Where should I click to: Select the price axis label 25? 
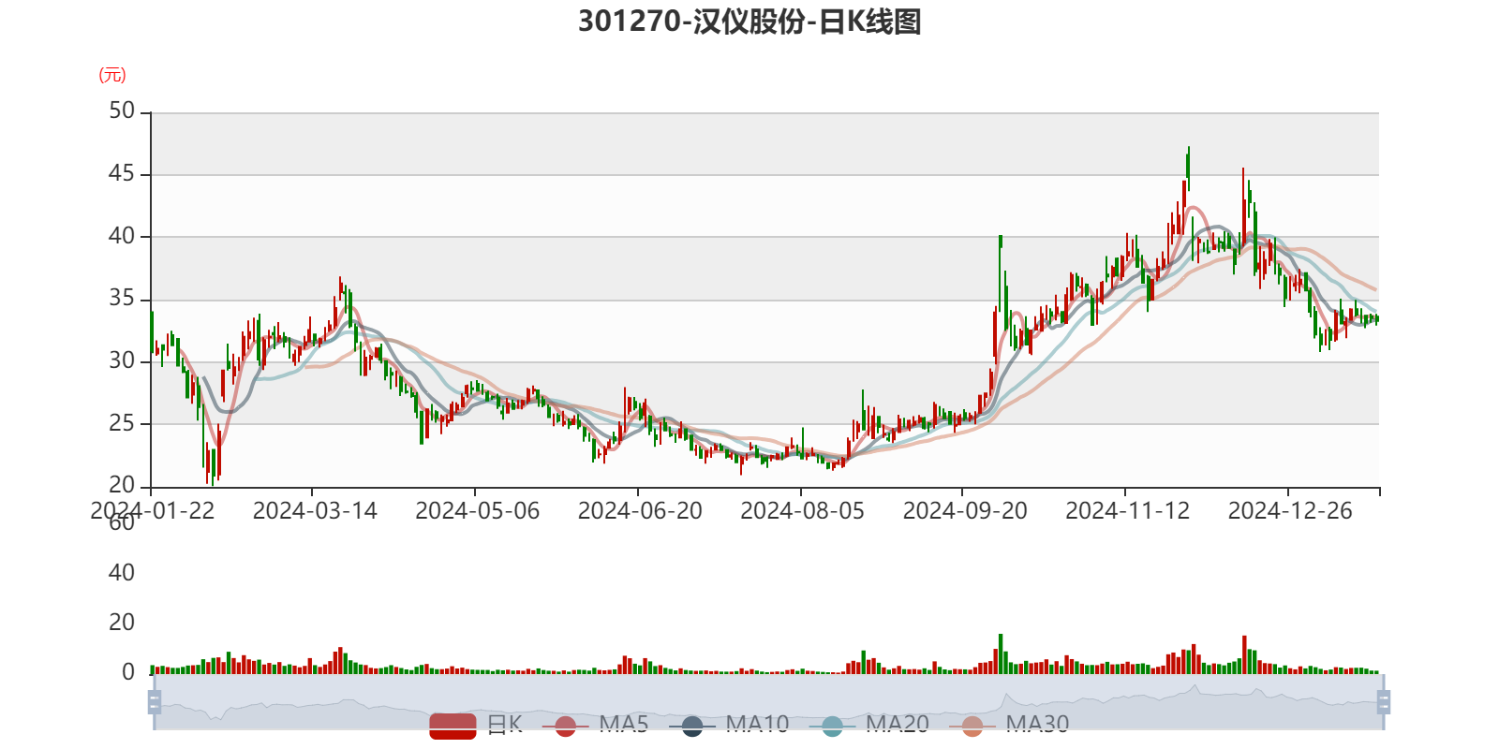click(x=122, y=423)
